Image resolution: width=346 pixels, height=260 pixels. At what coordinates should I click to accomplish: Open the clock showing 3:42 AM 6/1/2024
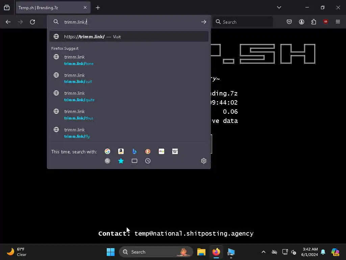(310, 252)
